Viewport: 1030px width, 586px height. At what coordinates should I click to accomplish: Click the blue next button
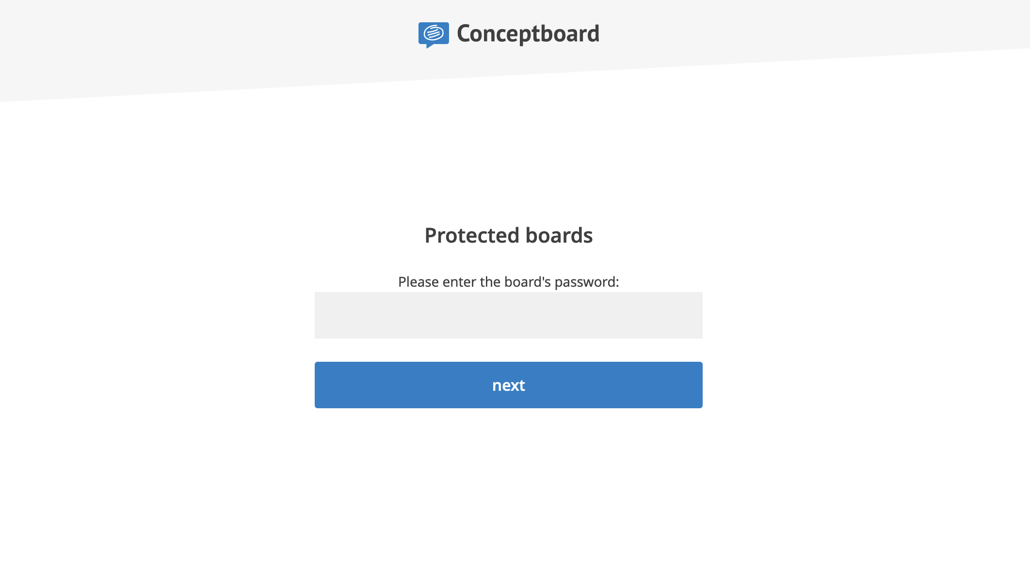click(x=508, y=385)
